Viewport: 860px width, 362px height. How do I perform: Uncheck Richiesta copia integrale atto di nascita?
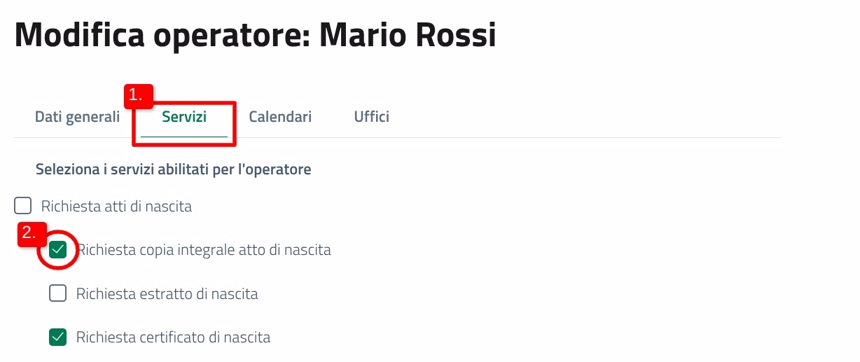[x=57, y=250]
